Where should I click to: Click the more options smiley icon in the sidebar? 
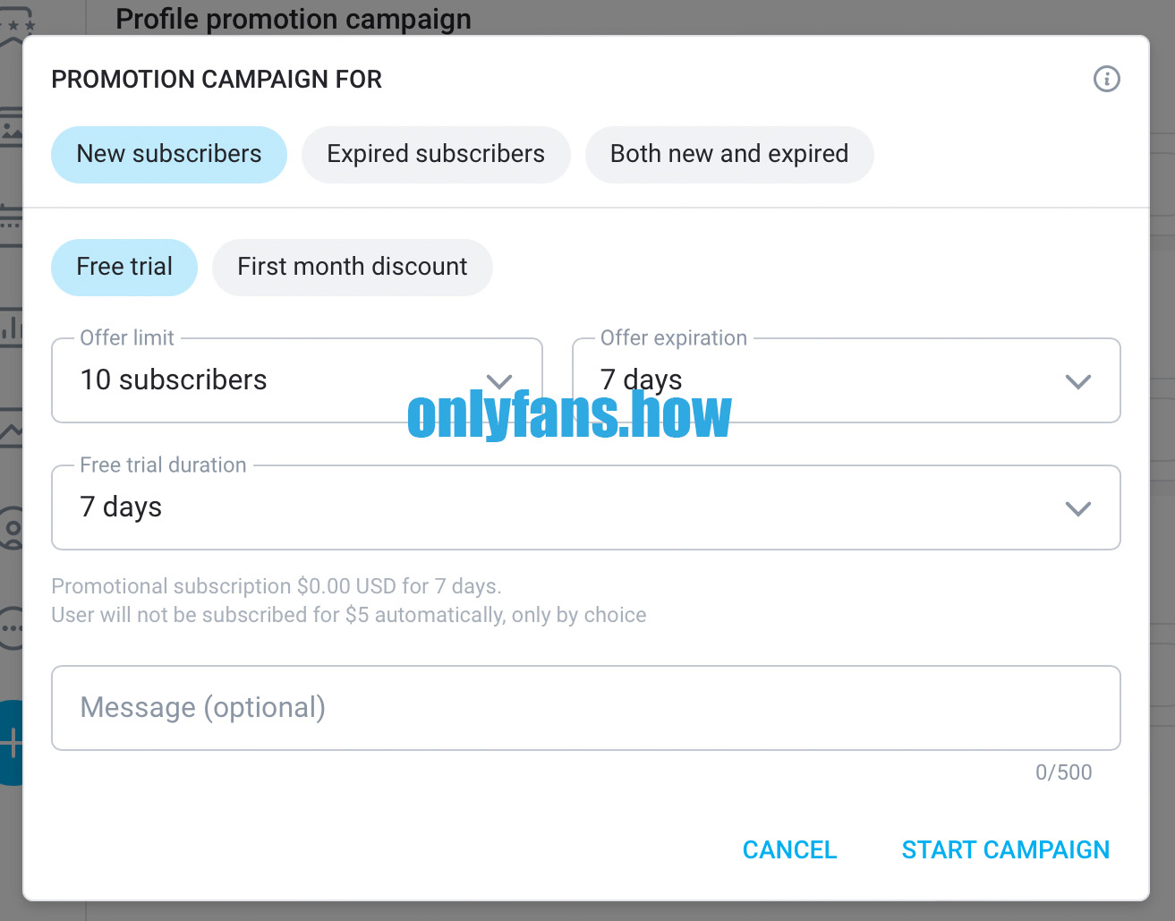tap(11, 627)
